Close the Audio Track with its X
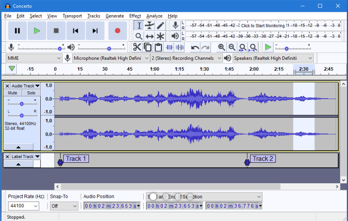Screen dimensions: 348x221 [x=7, y=86]
